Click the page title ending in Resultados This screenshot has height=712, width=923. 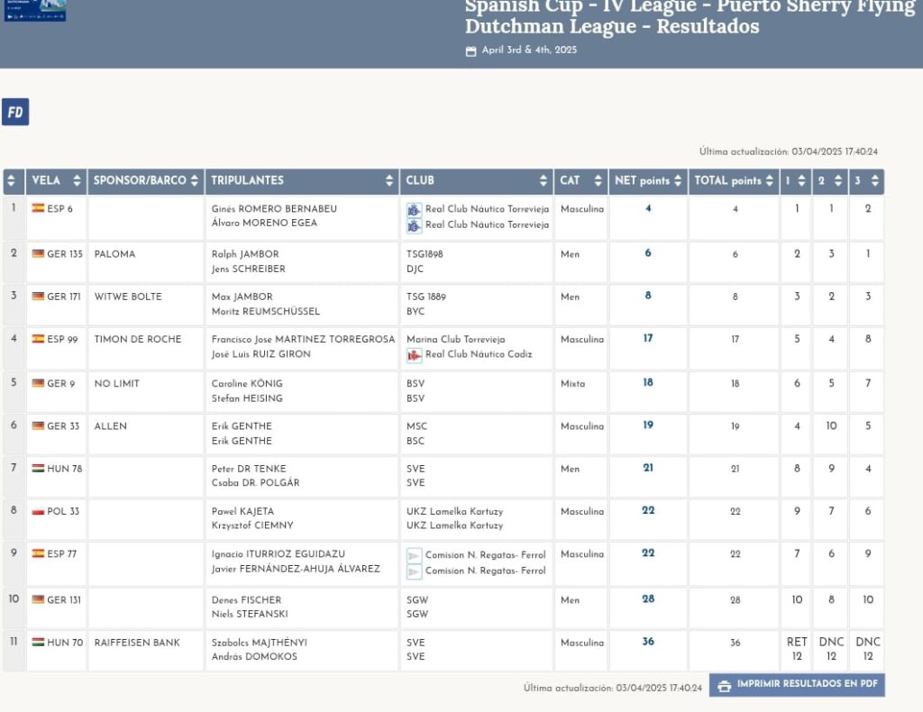690,16
